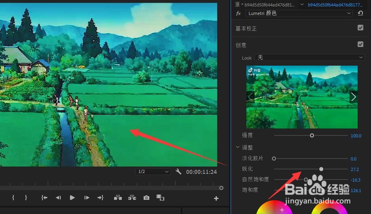Click the faded film (淡化胶片) slider

(x=274, y=158)
